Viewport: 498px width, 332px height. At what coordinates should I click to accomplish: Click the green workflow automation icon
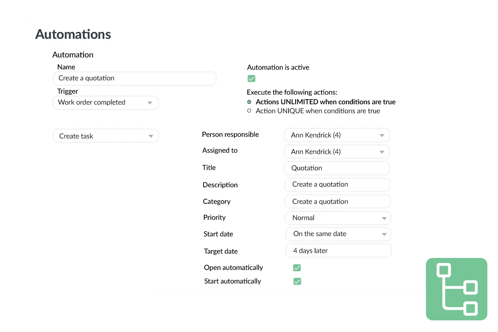click(456, 289)
